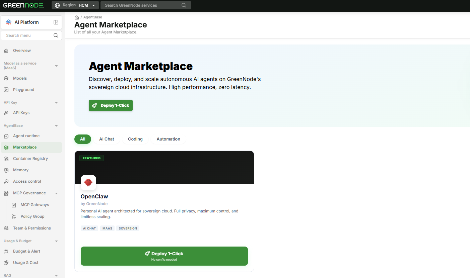Click the Budget & Alert siren icon

point(6,251)
